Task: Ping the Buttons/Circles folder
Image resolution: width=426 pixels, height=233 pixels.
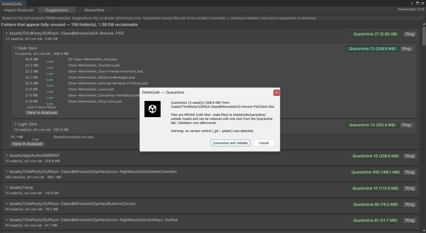Action: pyautogui.click(x=410, y=204)
